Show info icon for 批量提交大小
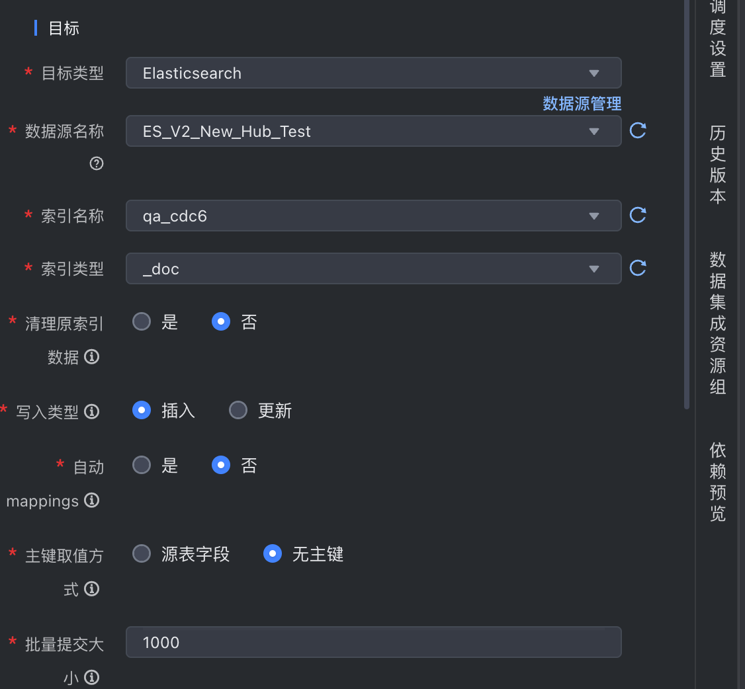This screenshot has height=689, width=745. pyautogui.click(x=92, y=677)
